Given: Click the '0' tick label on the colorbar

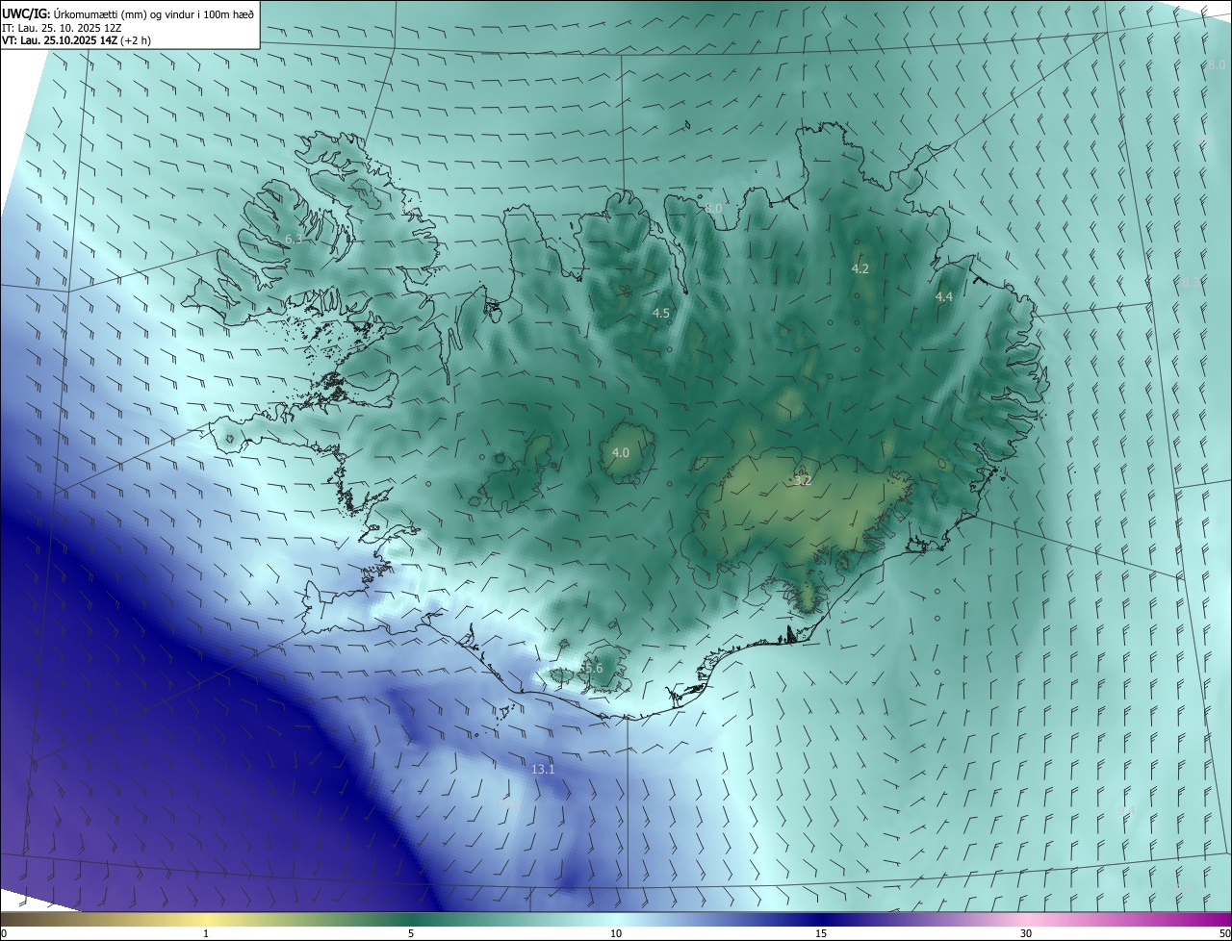Looking at the screenshot, I should (4, 934).
